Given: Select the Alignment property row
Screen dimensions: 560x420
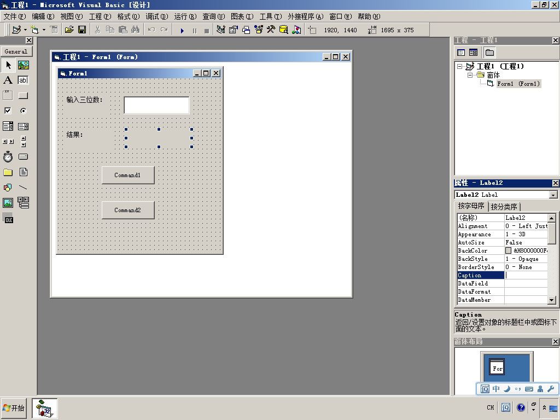Looking at the screenshot, I should click(x=502, y=226).
